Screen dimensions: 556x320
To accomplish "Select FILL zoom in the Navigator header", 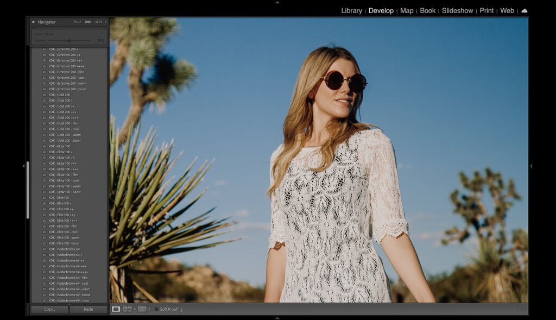I will coord(78,22).
